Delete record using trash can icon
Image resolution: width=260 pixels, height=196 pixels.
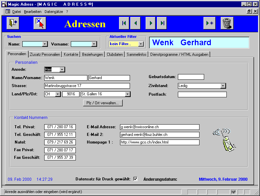pyautogui.click(x=227, y=23)
